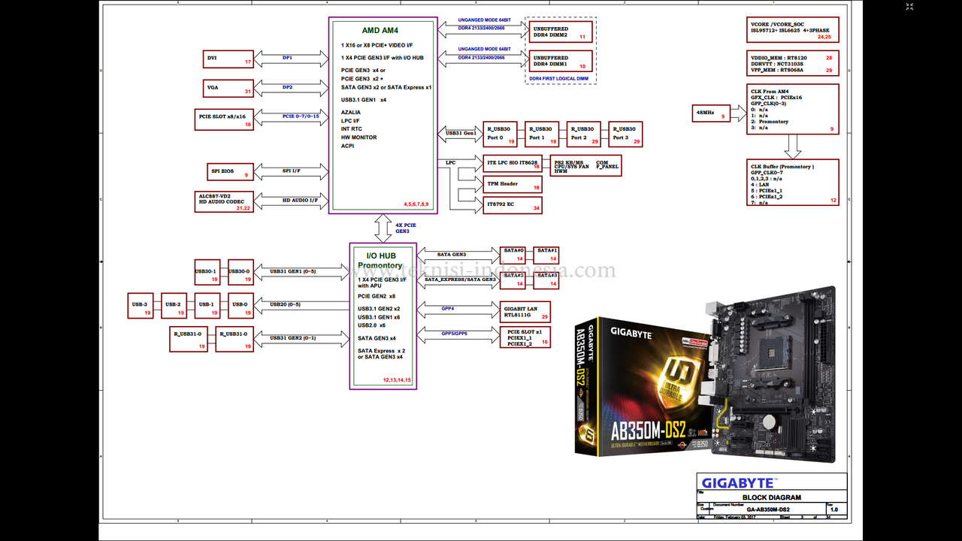The width and height of the screenshot is (962, 541).
Task: Click the AB350M-DS2 motherboard product image
Action: point(705,375)
